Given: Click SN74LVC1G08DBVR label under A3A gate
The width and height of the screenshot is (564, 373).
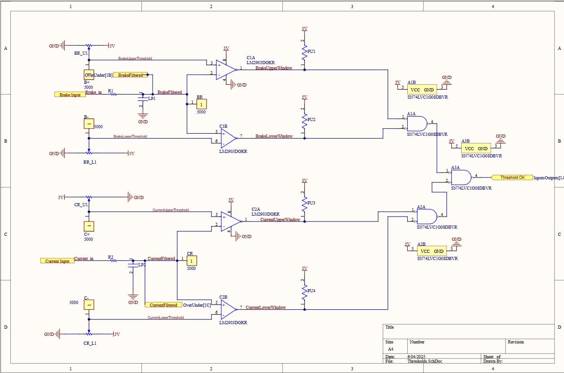Looking at the screenshot, I should point(471,188).
